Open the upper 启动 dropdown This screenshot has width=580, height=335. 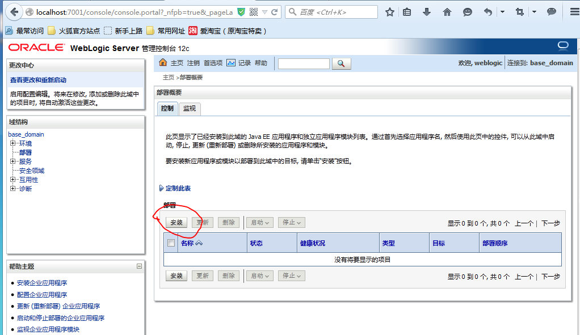pos(260,222)
